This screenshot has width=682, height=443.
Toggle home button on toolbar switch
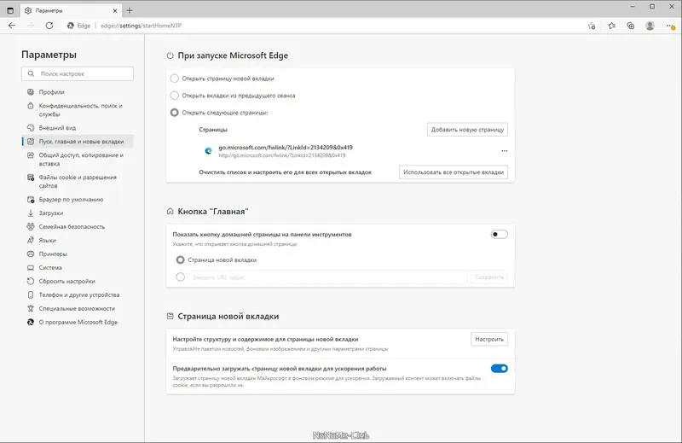click(499, 234)
